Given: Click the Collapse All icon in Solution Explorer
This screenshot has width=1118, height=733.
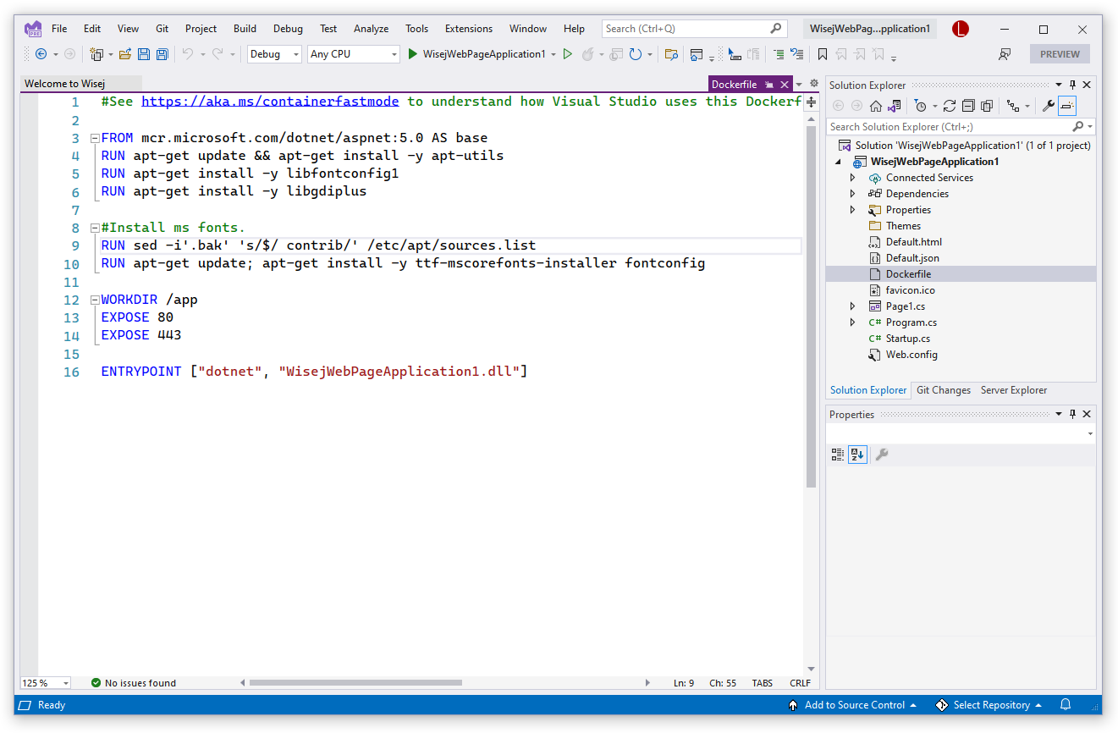Looking at the screenshot, I should (968, 106).
